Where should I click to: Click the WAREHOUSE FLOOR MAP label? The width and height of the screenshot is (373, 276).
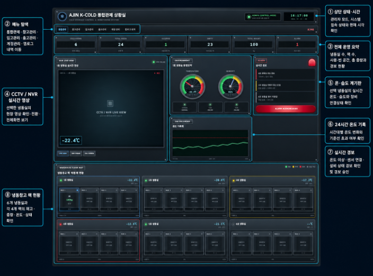coord(71,168)
